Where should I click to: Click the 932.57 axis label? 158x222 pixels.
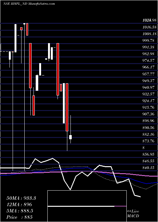coord(148,94)
